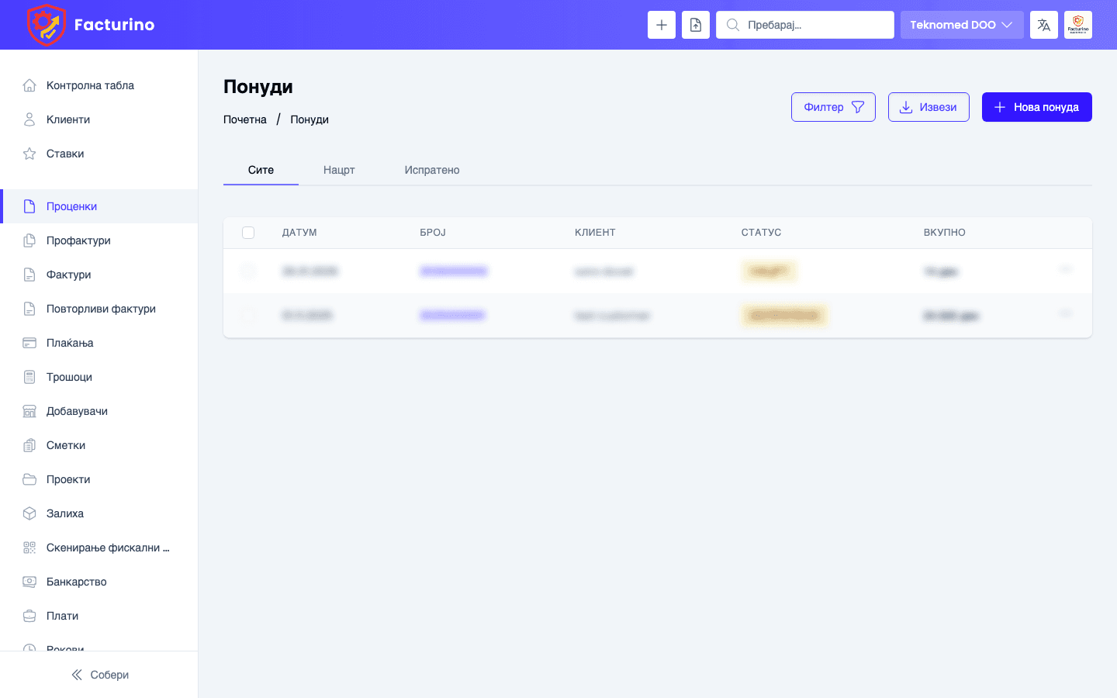This screenshot has width=1117, height=698.
Task: Open Контролна табла from the sidebar
Action: pos(90,85)
